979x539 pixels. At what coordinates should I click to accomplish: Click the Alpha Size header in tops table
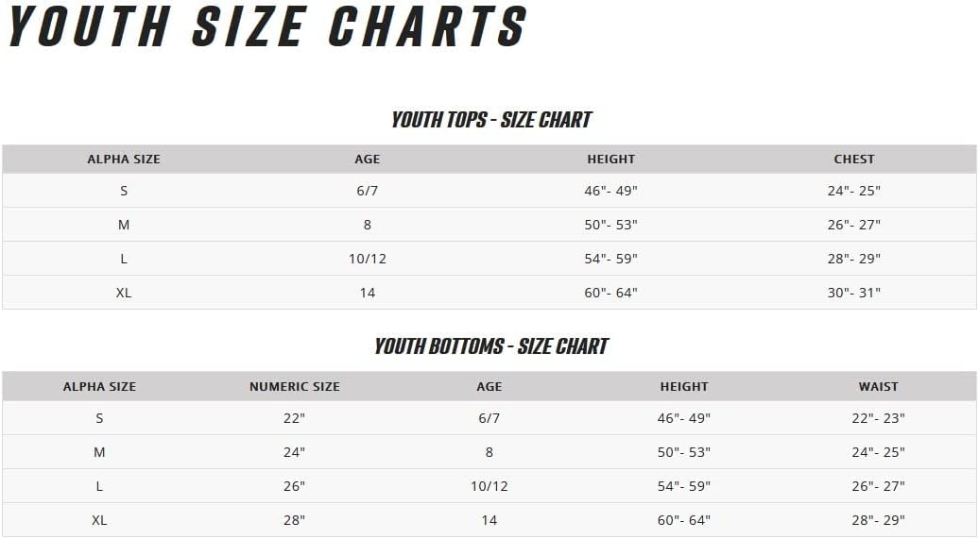coord(124,160)
